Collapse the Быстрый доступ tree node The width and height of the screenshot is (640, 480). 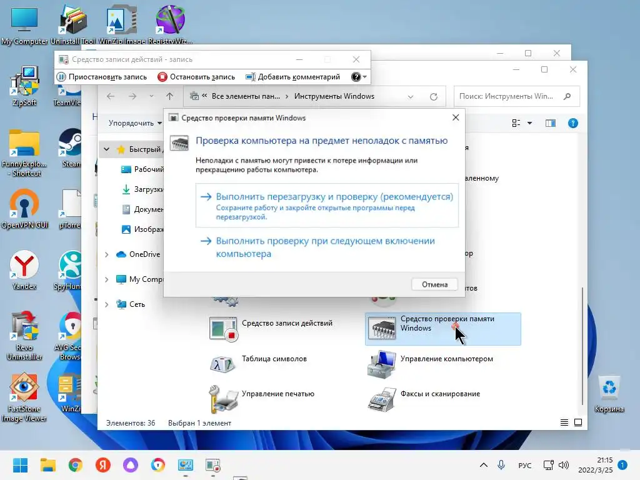[x=106, y=149]
